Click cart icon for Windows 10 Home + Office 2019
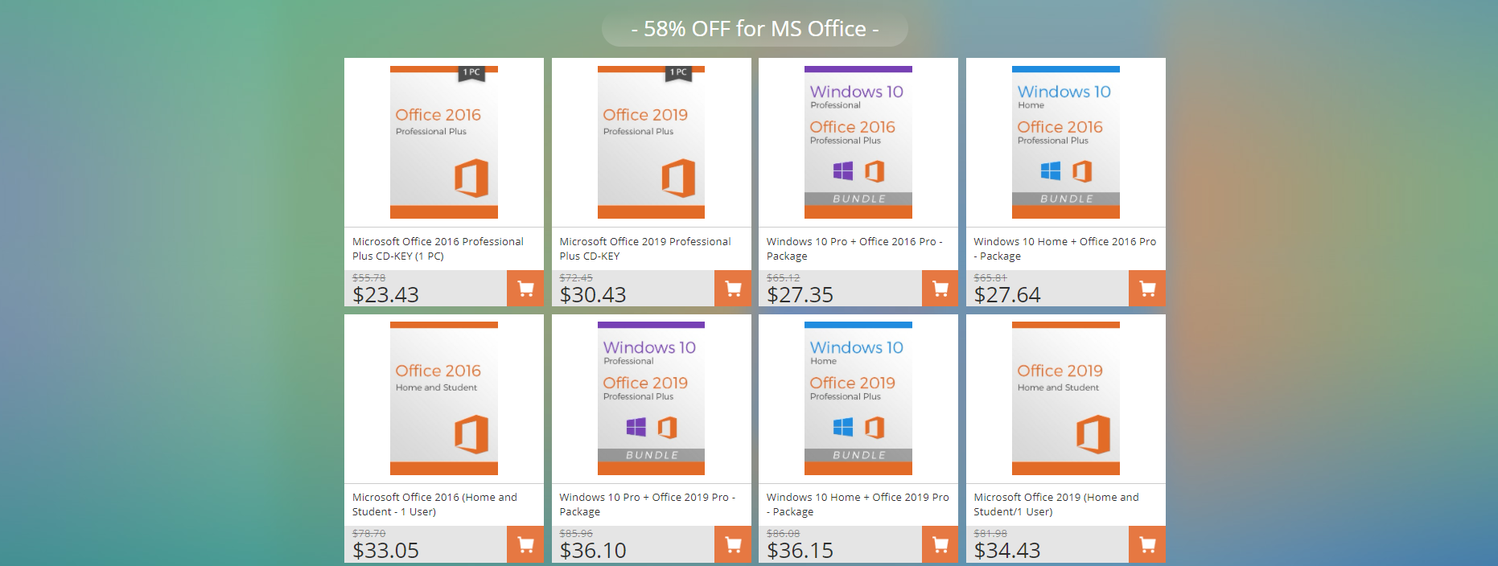 (940, 545)
